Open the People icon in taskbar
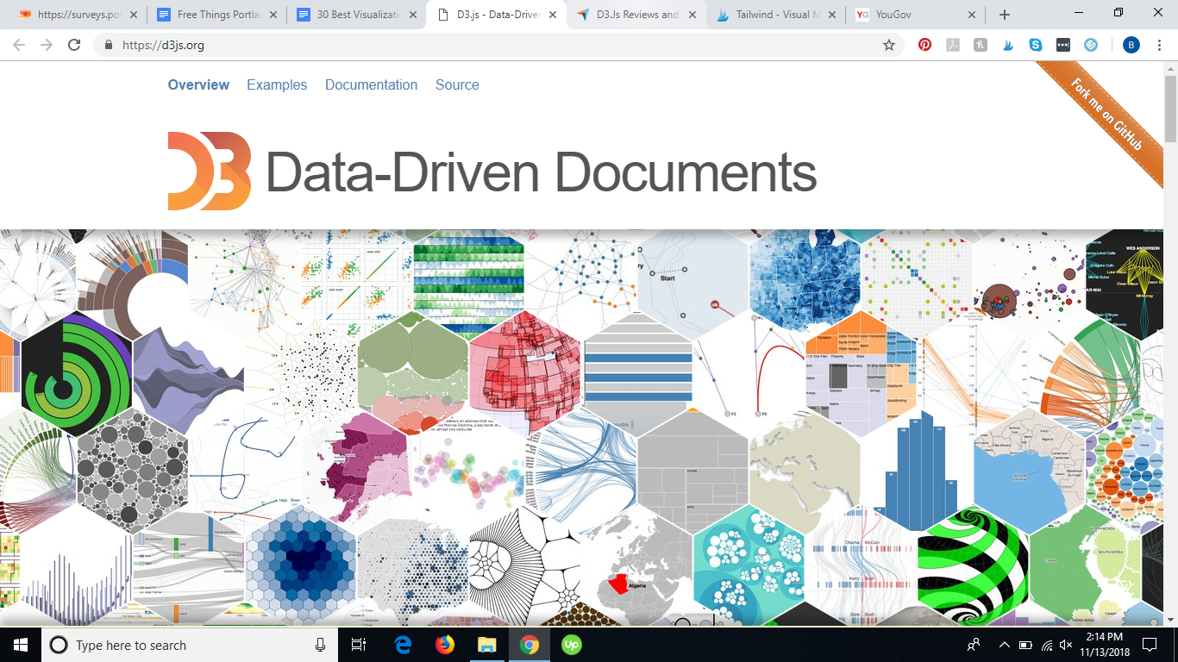Viewport: 1178px width, 662px height. 974,645
